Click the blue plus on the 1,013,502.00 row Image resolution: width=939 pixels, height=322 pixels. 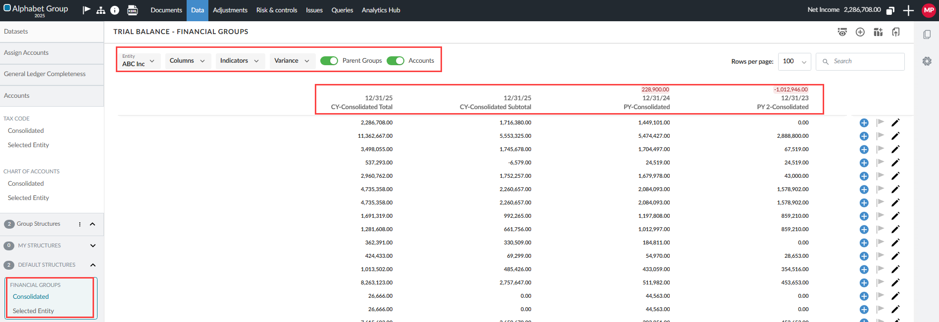[864, 270]
